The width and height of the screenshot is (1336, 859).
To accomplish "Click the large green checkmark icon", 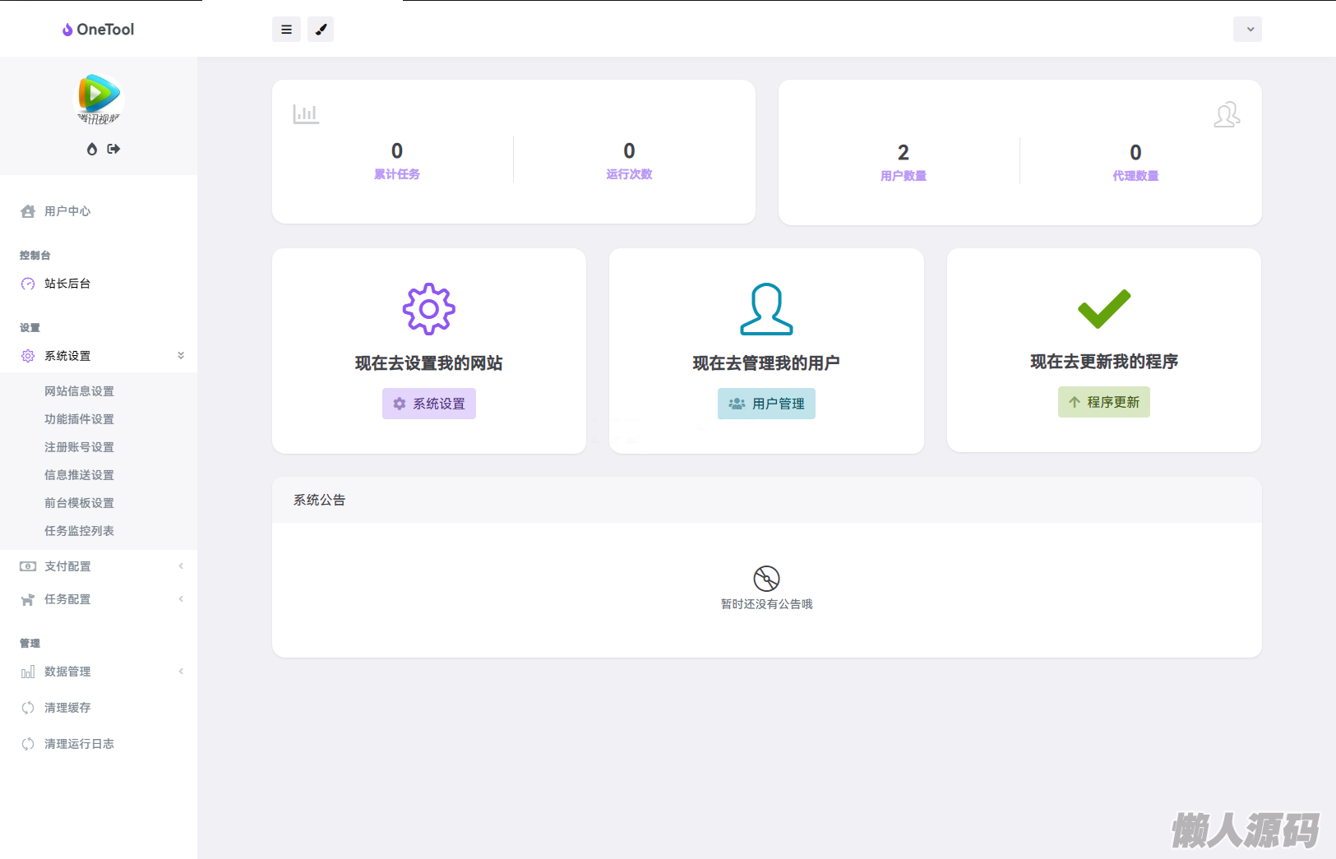I will point(1104,308).
